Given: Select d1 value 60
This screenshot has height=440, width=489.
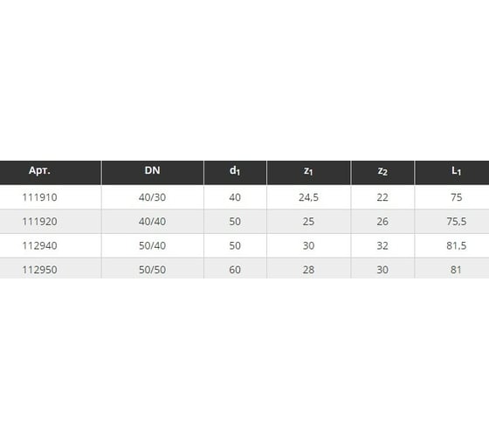Looking at the screenshot, I should pos(235,270).
